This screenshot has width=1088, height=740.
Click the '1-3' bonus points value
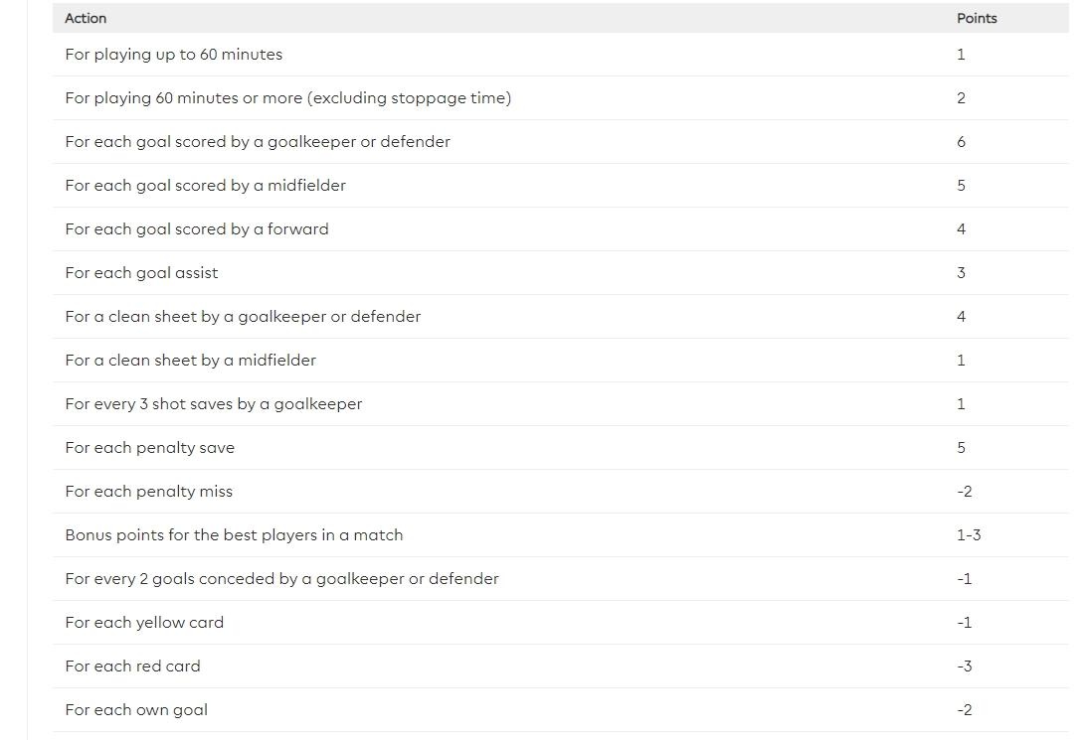tap(968, 535)
